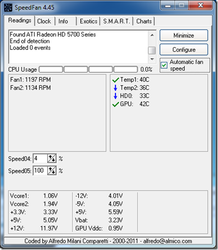
Task: Click the Speed05 percentage input field
Action: 40,171
